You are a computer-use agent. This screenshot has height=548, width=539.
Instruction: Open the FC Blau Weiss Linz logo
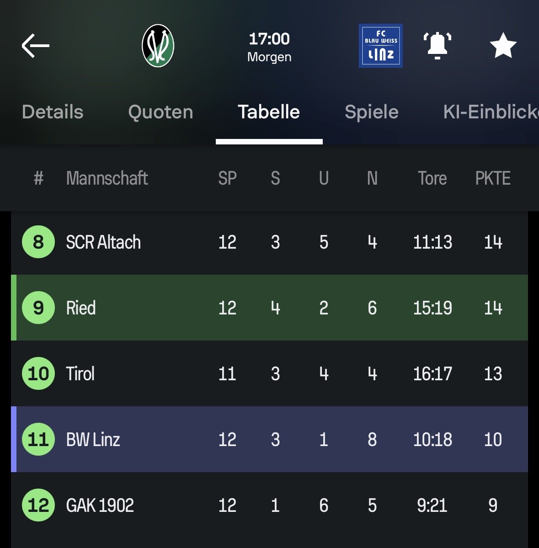[x=380, y=46]
